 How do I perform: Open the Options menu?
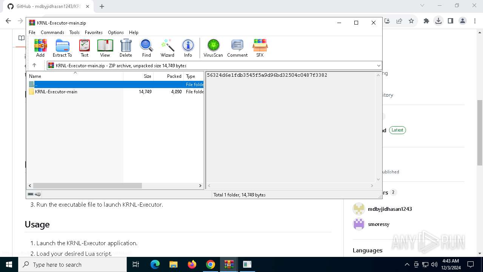[x=116, y=32]
